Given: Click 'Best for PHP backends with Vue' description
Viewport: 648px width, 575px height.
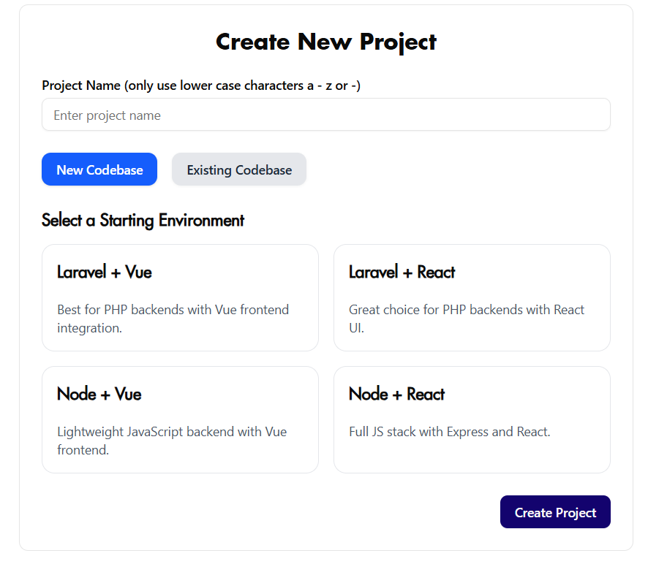Looking at the screenshot, I should click(173, 319).
